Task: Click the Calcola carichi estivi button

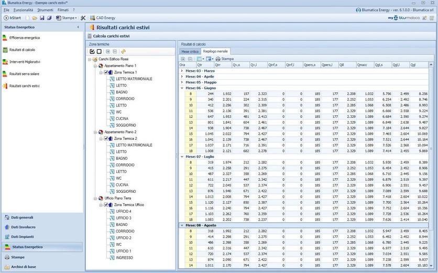Action: click(111, 36)
